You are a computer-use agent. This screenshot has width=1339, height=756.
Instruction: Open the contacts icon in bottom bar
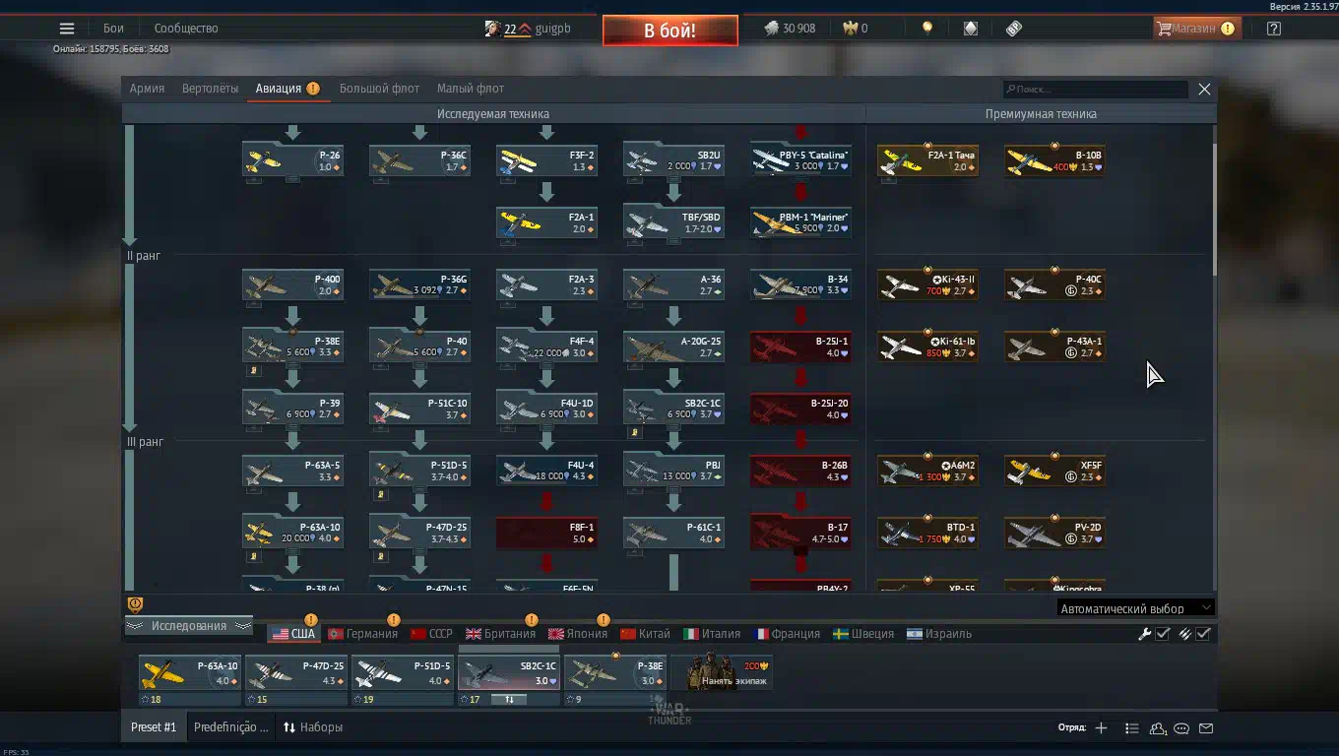click(1158, 728)
